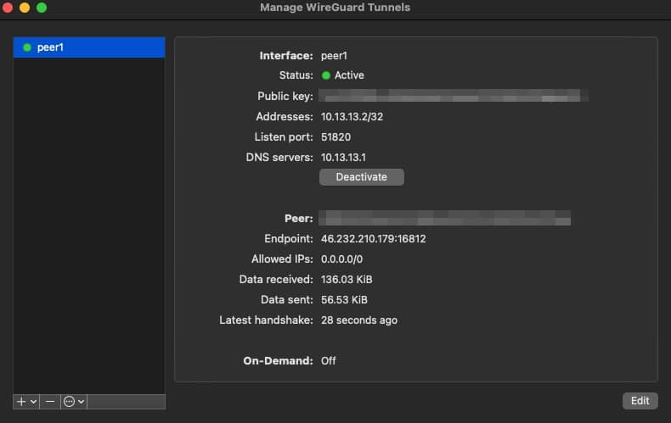Viewport: 671px width, 423px height.
Task: Expand the chevron beside ellipsis icon
Action: click(x=82, y=402)
